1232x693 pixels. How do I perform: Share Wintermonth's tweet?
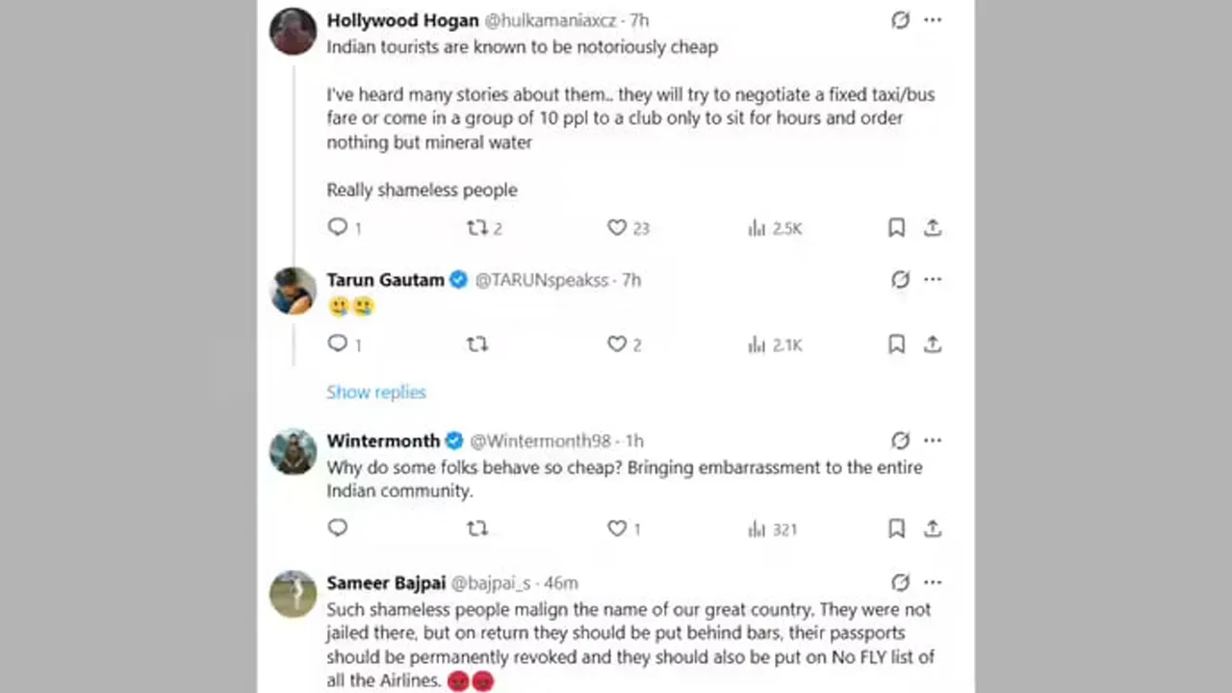coord(932,528)
